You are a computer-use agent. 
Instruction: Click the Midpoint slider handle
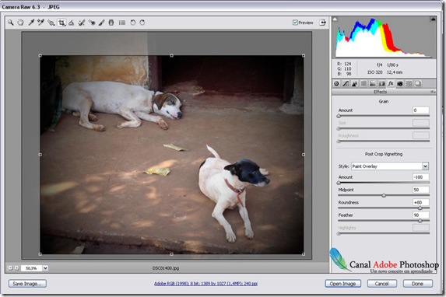384,195
